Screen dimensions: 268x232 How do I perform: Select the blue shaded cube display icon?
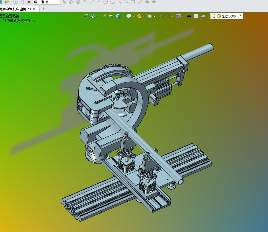click(118, 16)
